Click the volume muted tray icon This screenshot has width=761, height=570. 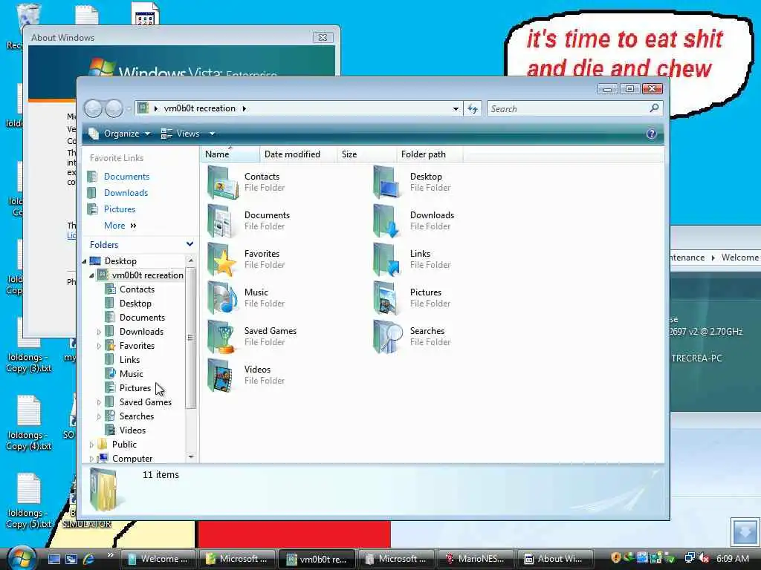(704, 558)
